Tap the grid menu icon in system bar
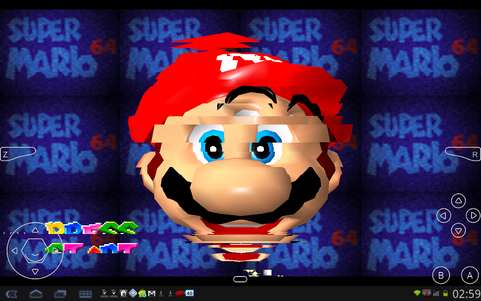 tap(85, 294)
